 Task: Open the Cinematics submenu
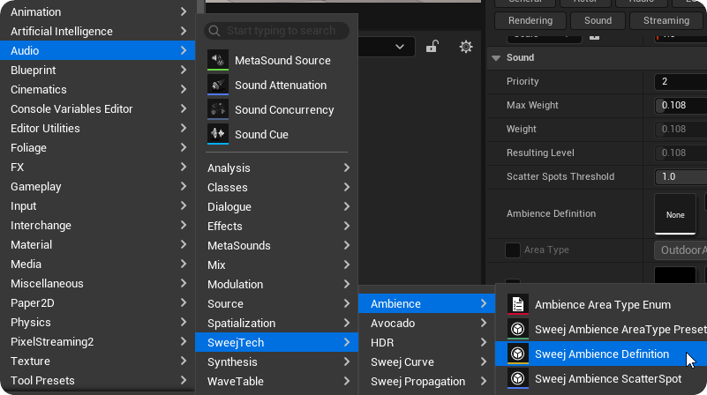coord(97,89)
